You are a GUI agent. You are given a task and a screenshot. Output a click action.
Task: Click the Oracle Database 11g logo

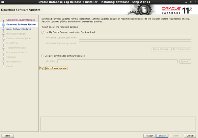click(x=177, y=10)
